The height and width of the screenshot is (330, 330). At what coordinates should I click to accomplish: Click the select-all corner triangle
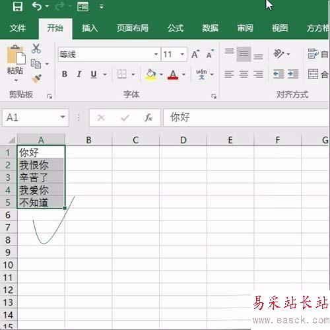(x=11, y=139)
